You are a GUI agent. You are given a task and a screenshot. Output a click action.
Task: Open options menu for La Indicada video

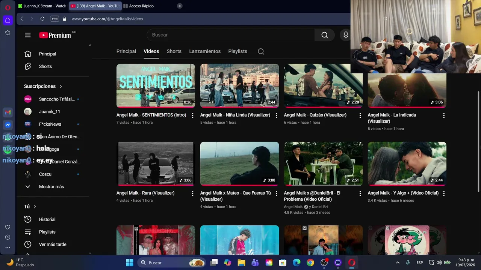(x=444, y=115)
